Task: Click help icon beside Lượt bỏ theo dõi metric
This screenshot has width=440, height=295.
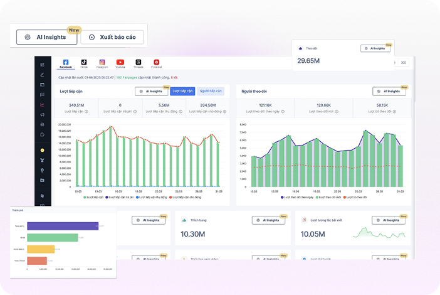Action: [x=394, y=112]
